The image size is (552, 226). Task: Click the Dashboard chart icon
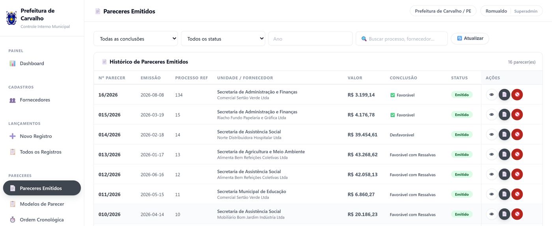13,63
